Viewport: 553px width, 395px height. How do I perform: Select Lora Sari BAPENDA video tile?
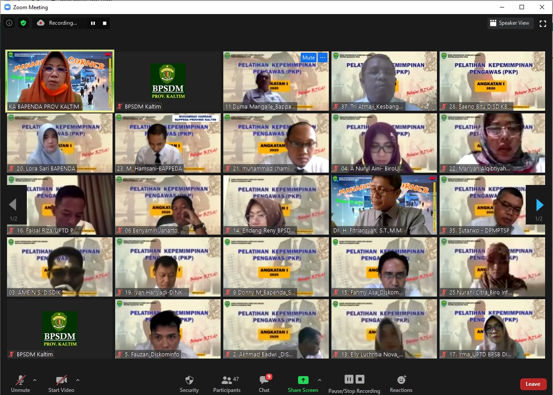pos(60,143)
